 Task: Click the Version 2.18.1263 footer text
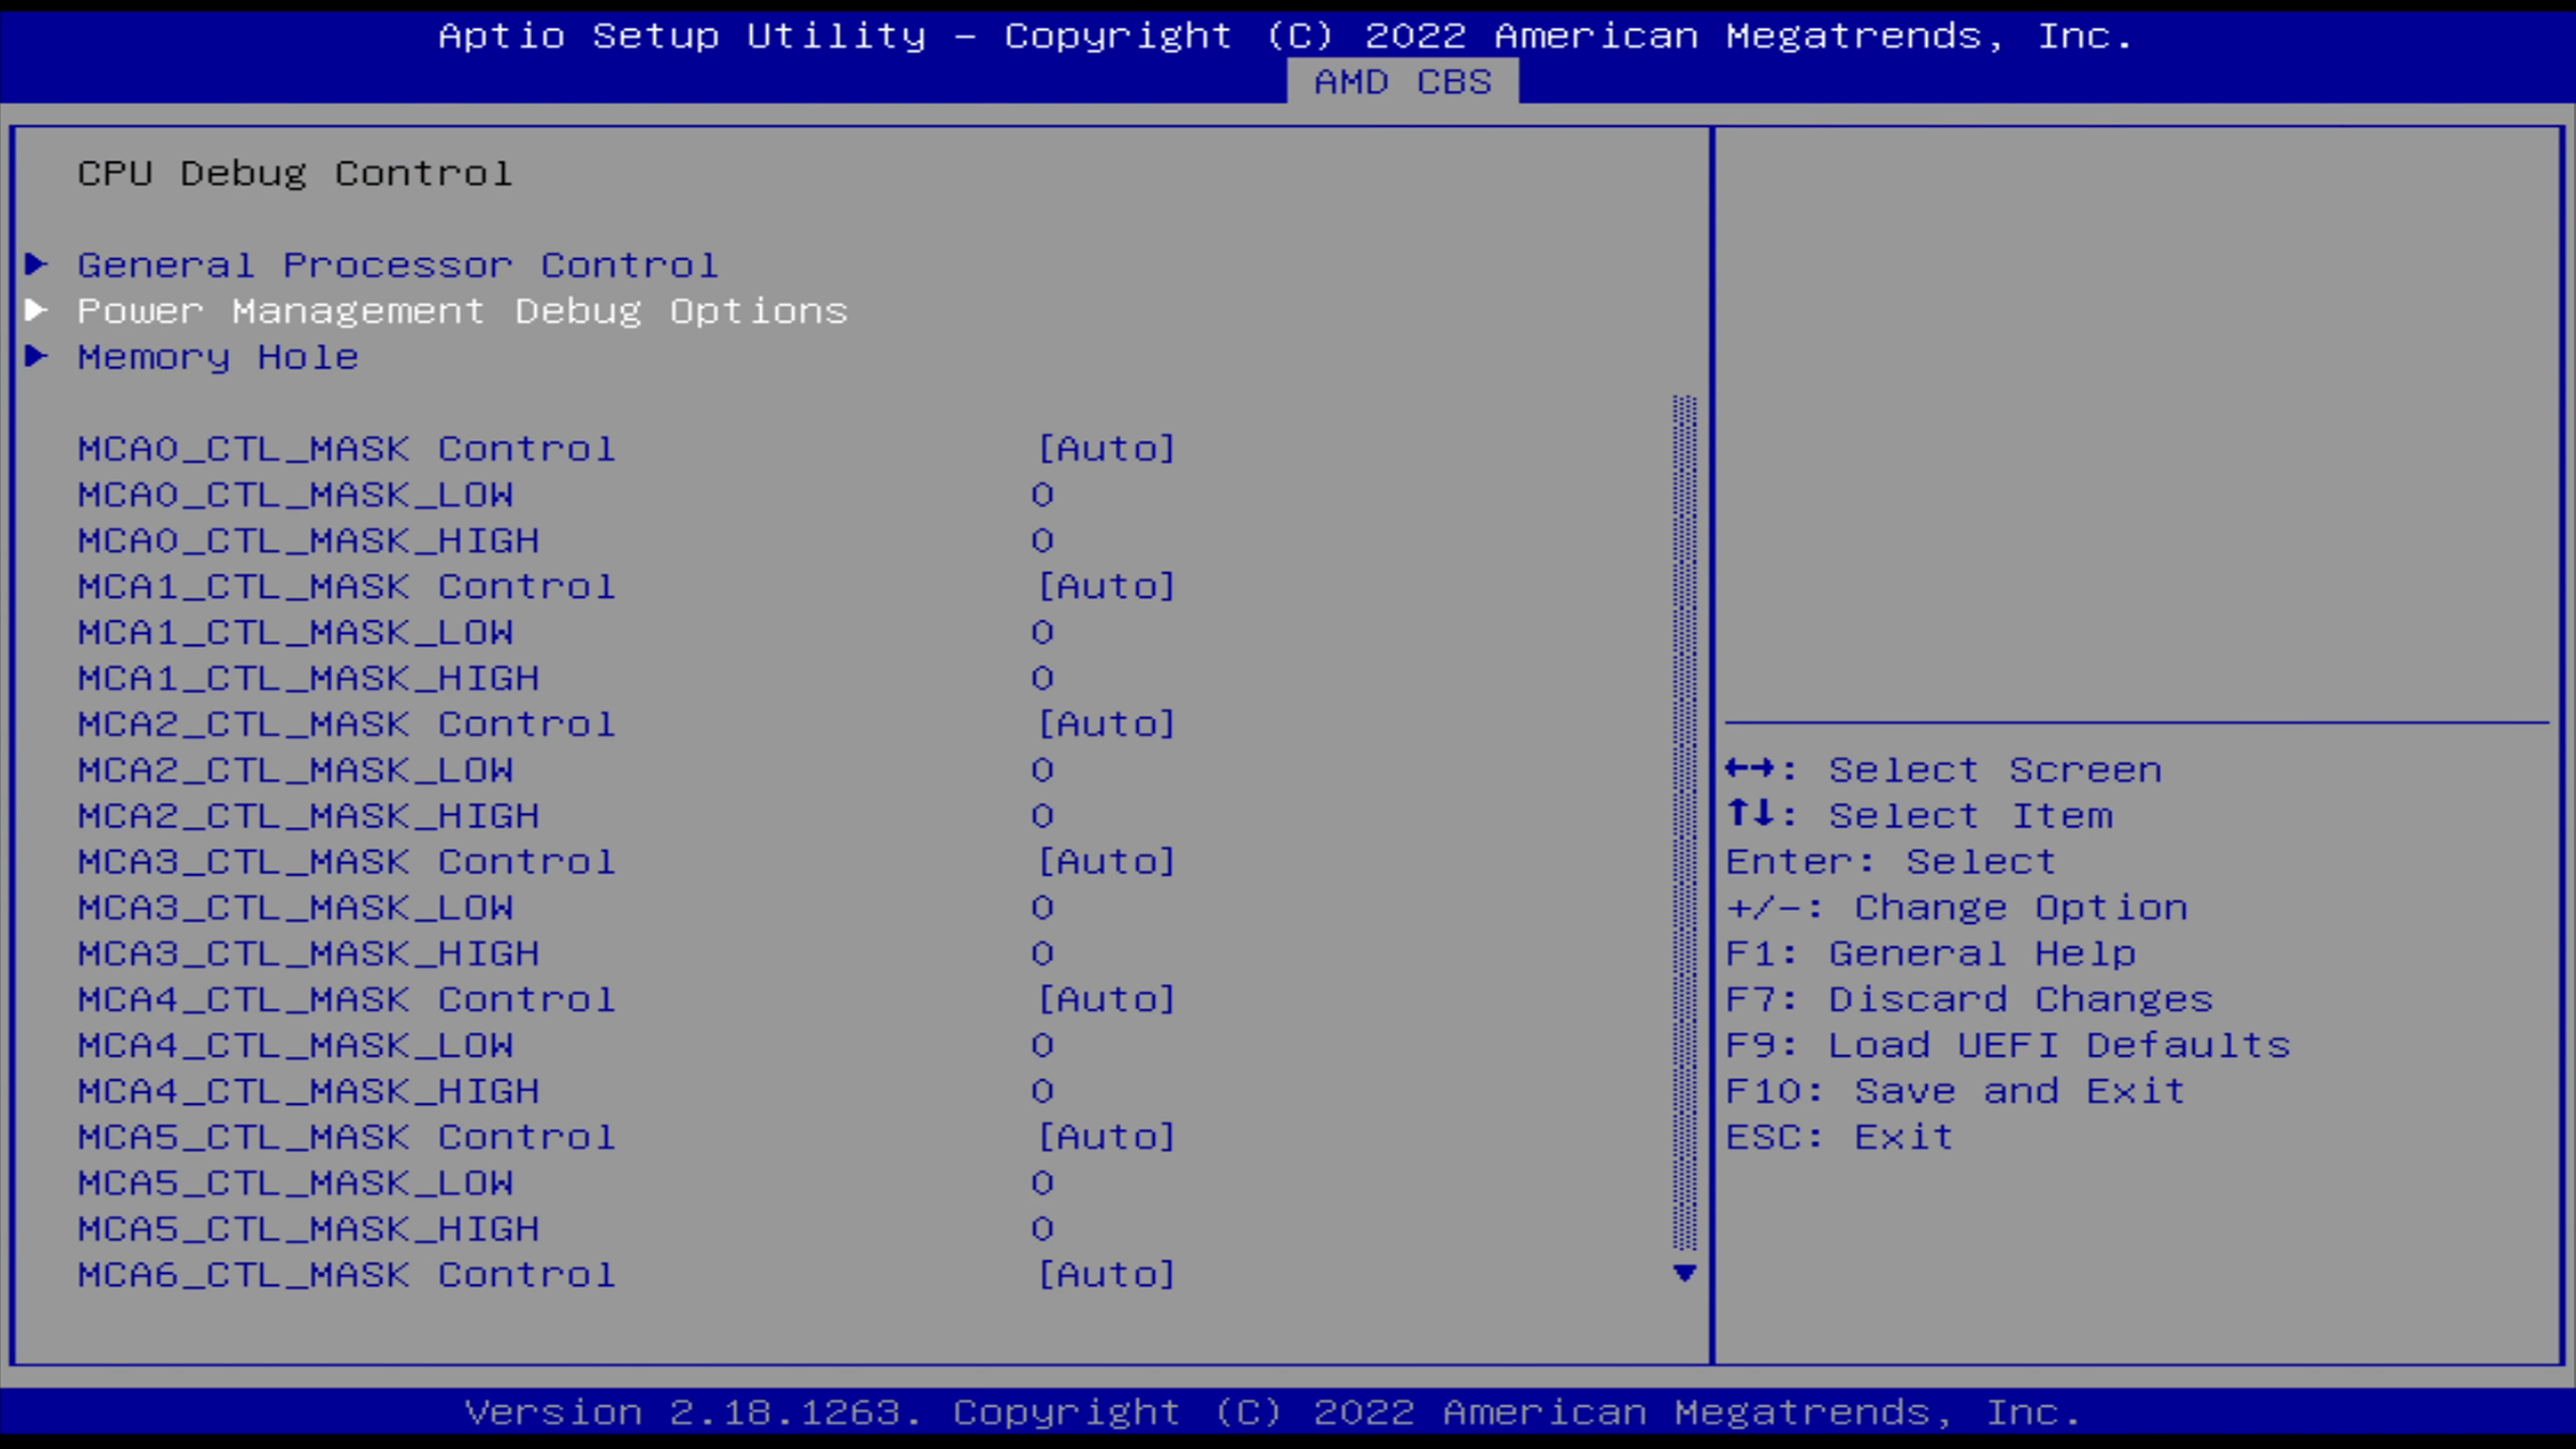tap(1273, 1413)
